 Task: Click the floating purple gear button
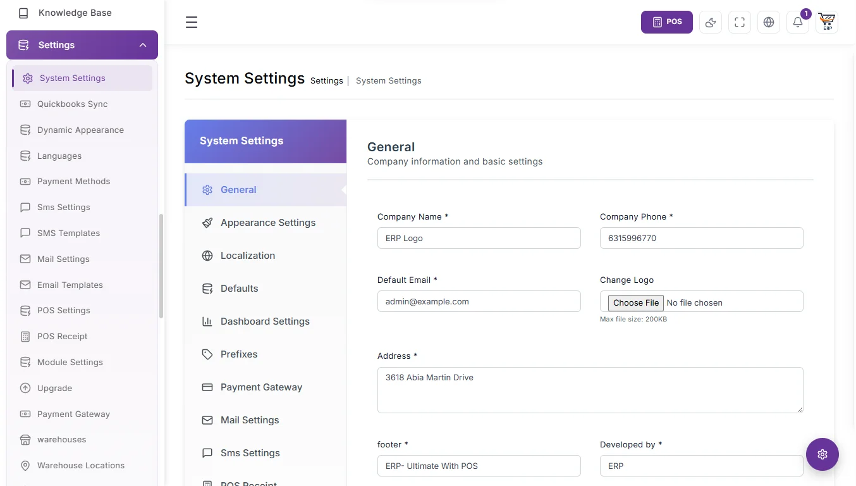pos(822,454)
